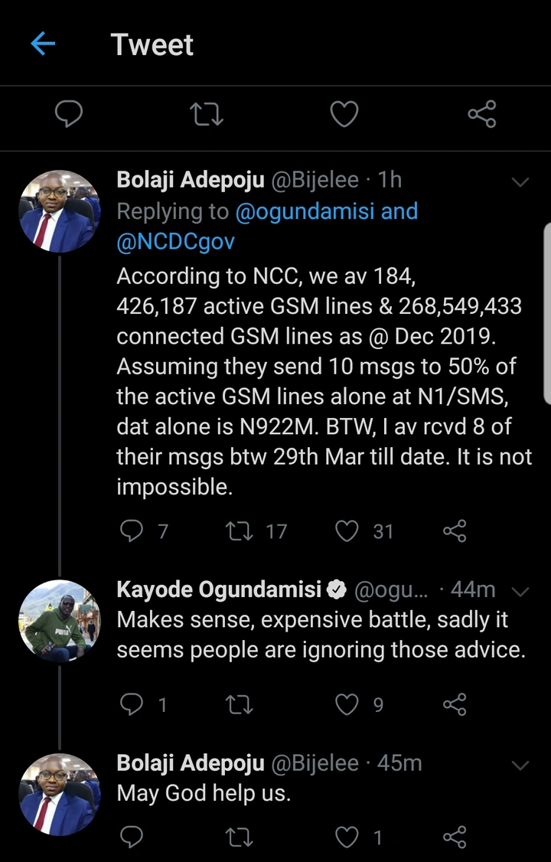
Task: Reply to Bolaji's NCC GSM lines tweet
Action: coord(132,531)
